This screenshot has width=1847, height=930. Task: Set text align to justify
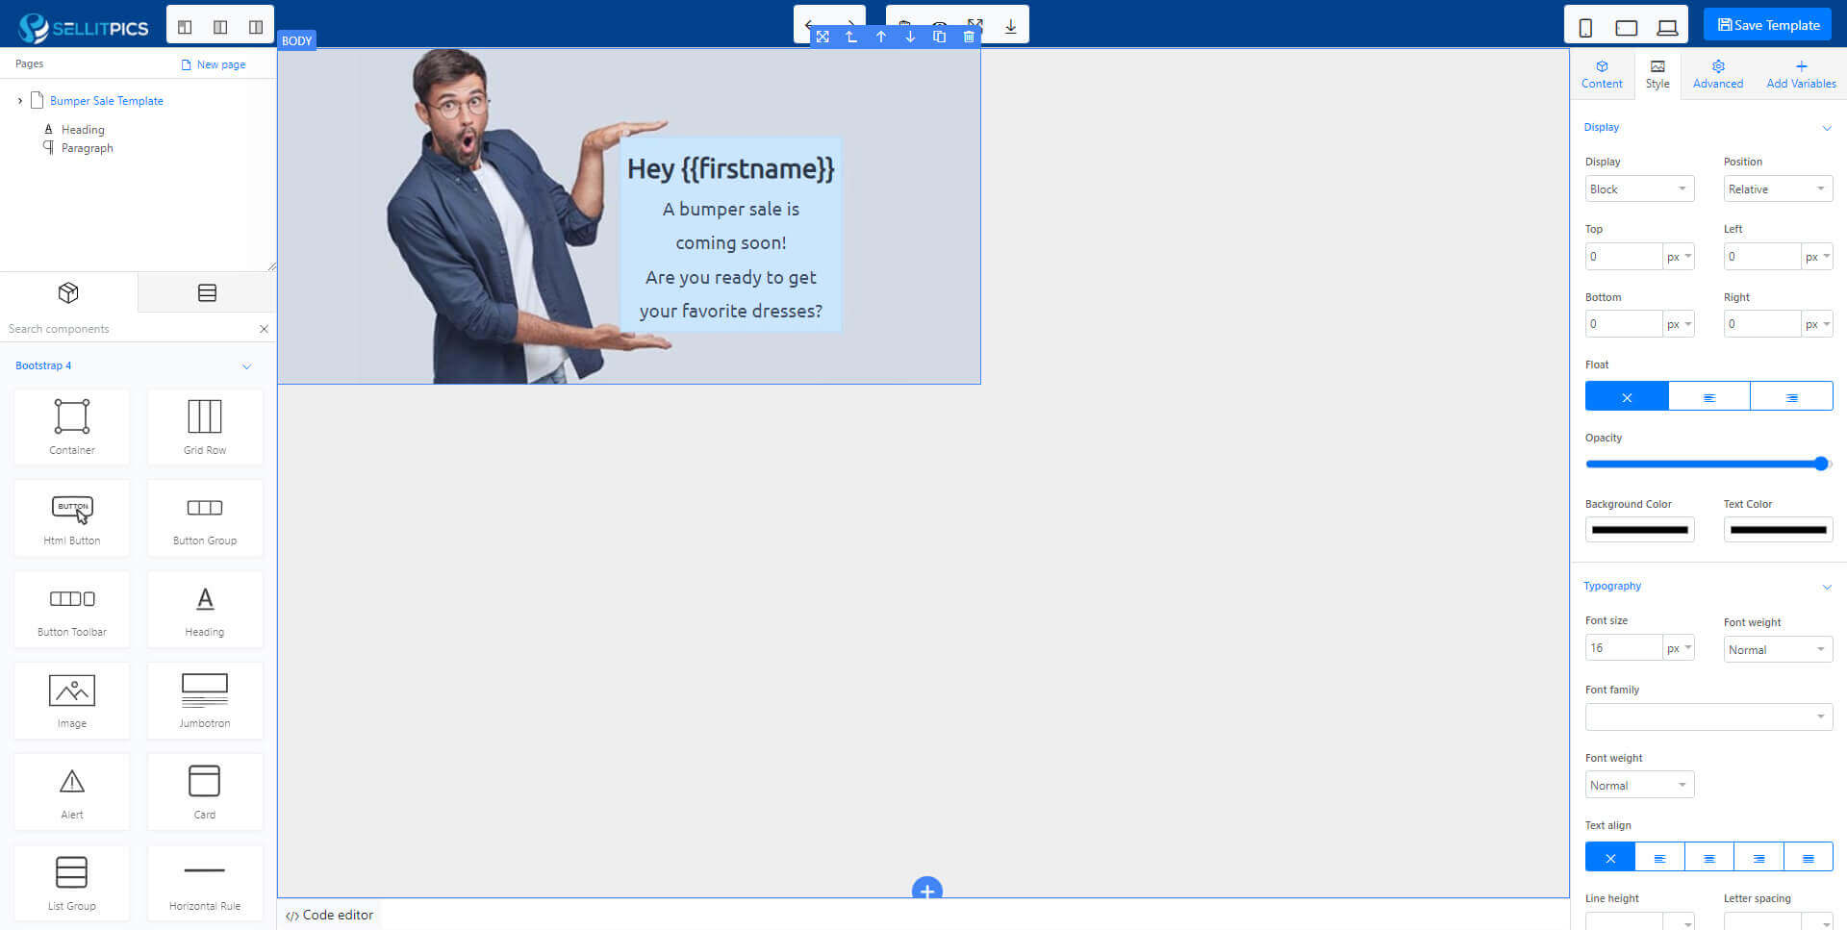[1808, 857]
